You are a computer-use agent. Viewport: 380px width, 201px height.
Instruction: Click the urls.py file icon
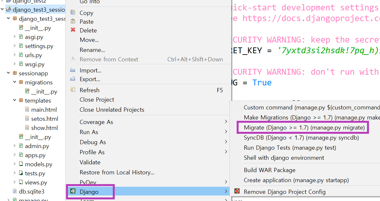(21, 55)
